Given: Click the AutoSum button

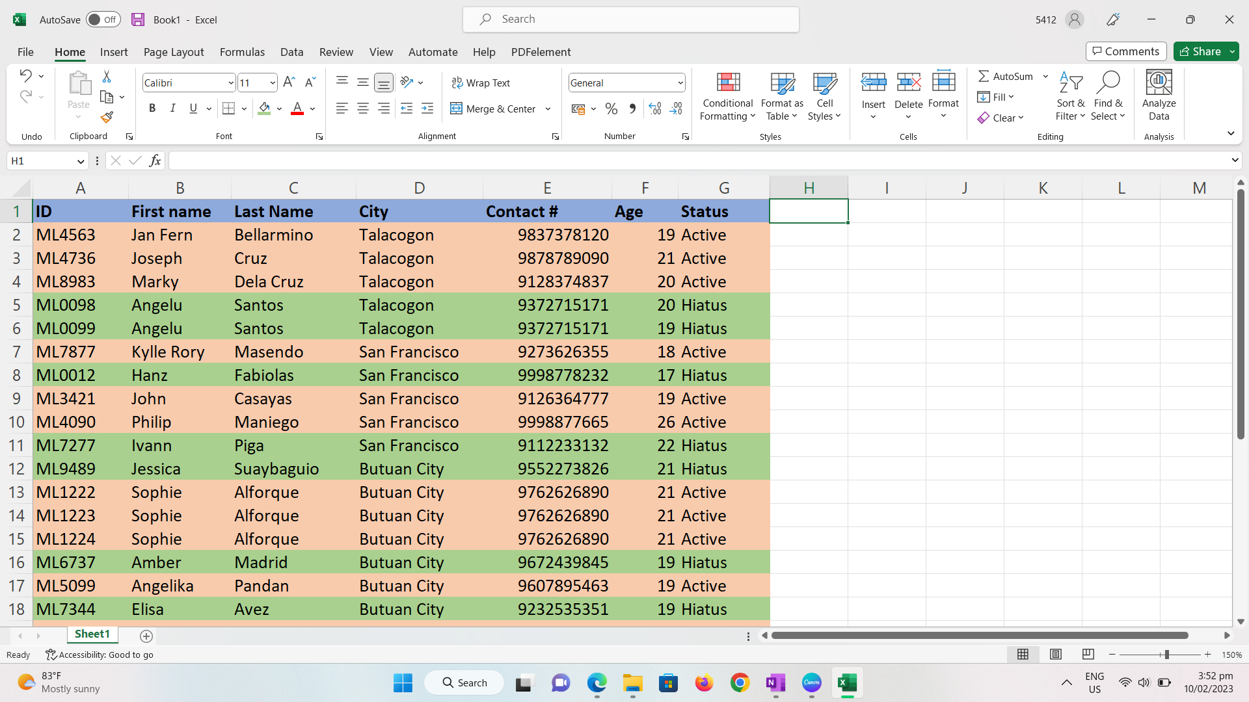Looking at the screenshot, I should coord(1006,76).
